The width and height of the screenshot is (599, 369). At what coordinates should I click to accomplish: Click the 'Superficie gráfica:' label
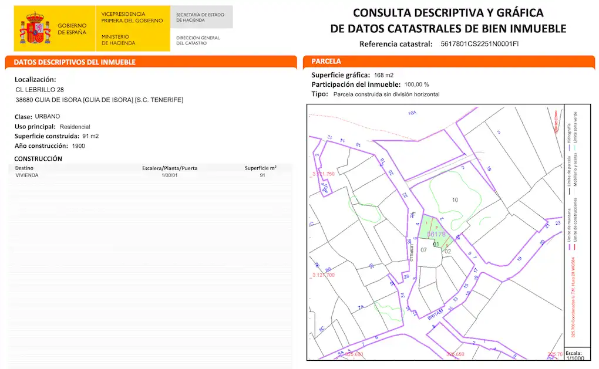pos(341,75)
